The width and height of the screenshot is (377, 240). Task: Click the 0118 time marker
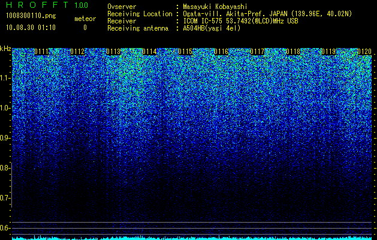(293, 52)
